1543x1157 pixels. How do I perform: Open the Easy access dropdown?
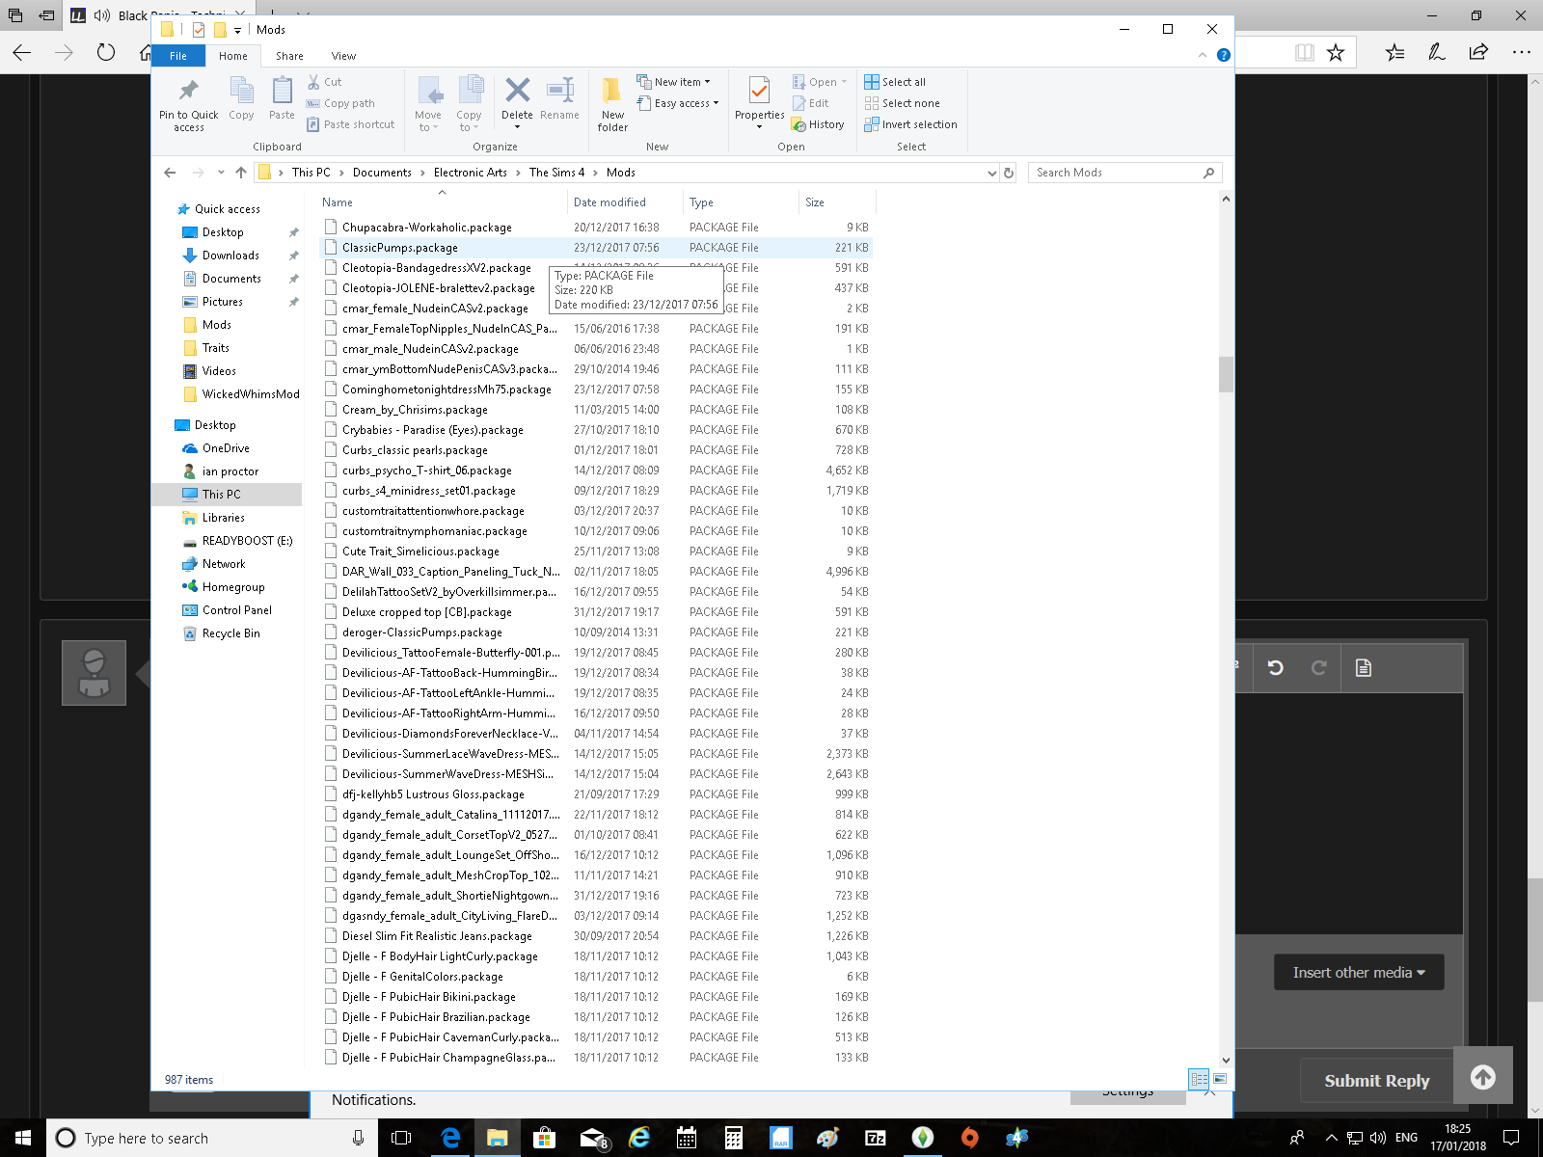[678, 103]
